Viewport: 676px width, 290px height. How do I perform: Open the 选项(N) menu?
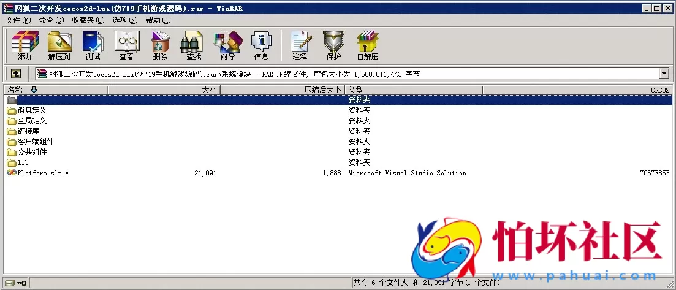pyautogui.click(x=125, y=20)
